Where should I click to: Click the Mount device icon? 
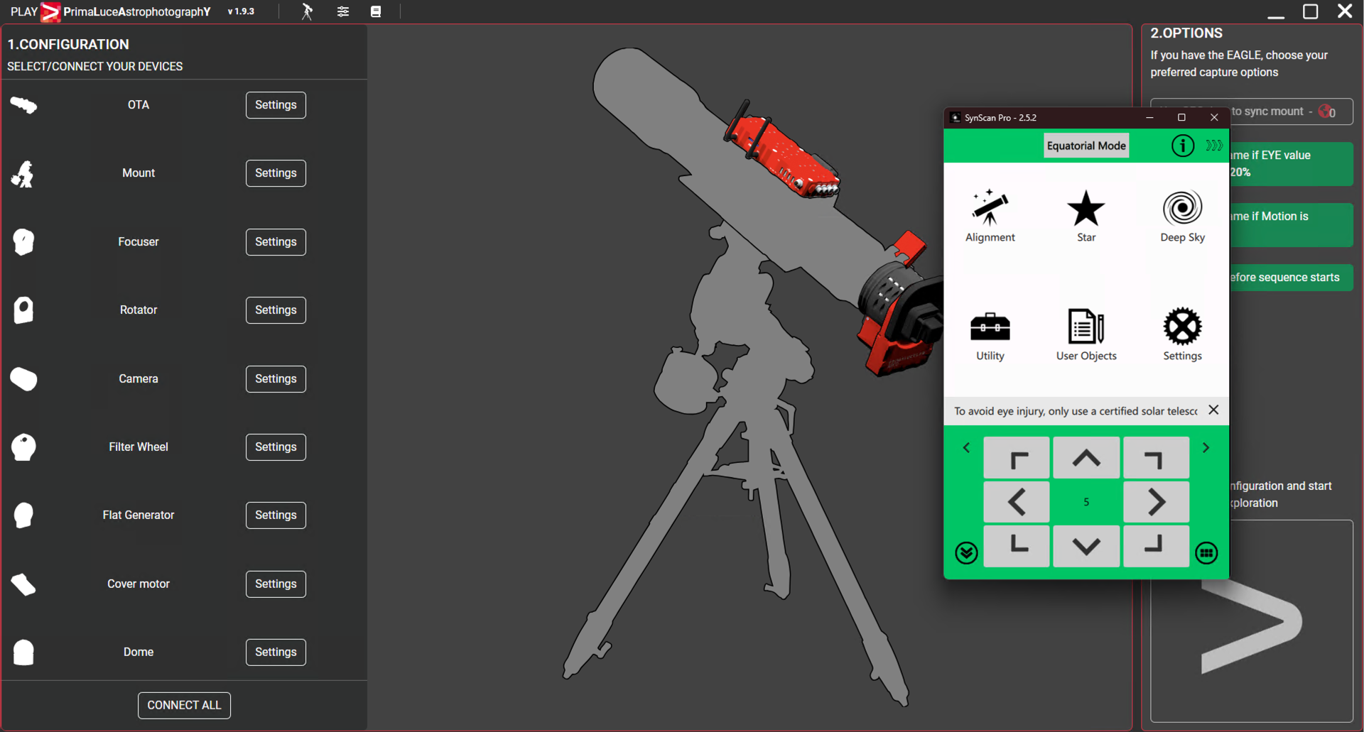(23, 173)
